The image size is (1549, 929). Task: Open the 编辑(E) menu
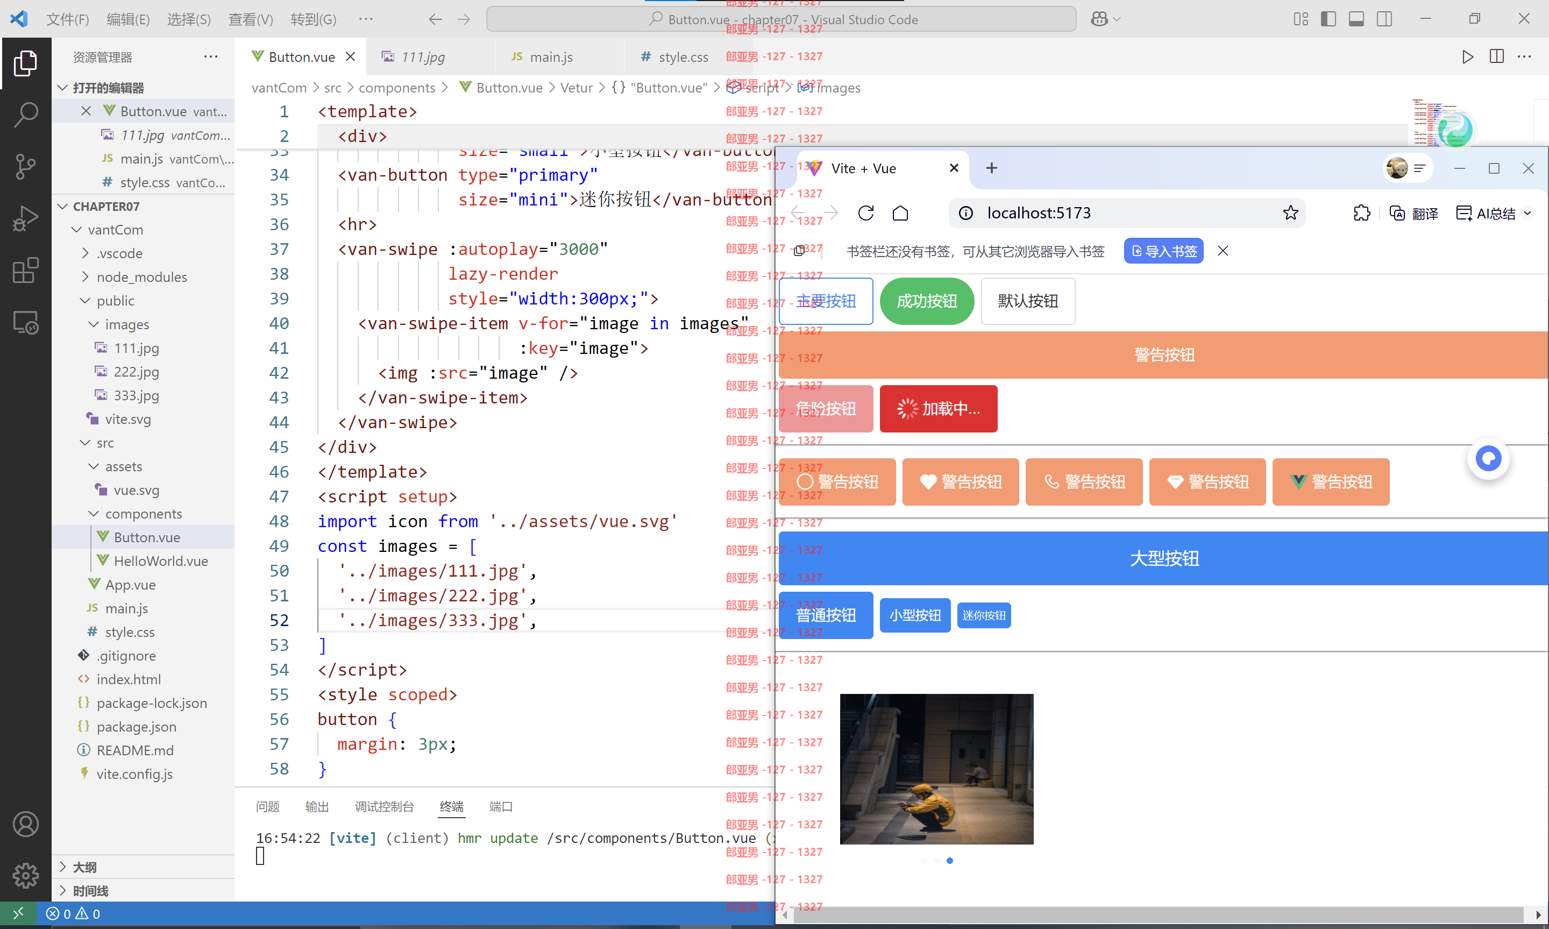point(127,19)
